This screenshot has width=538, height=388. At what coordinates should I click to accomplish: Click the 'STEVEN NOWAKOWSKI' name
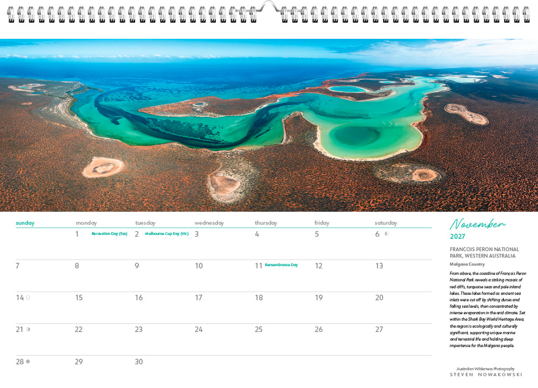pos(486,375)
